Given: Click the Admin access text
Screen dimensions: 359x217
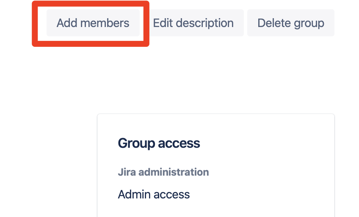Looking at the screenshot, I should (154, 195).
